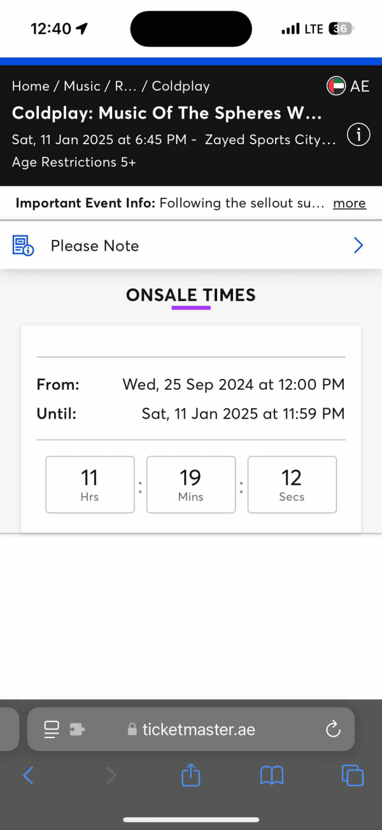Viewport: 382px width, 830px height.
Task: Open the Music breadcrumb
Action: tap(82, 86)
